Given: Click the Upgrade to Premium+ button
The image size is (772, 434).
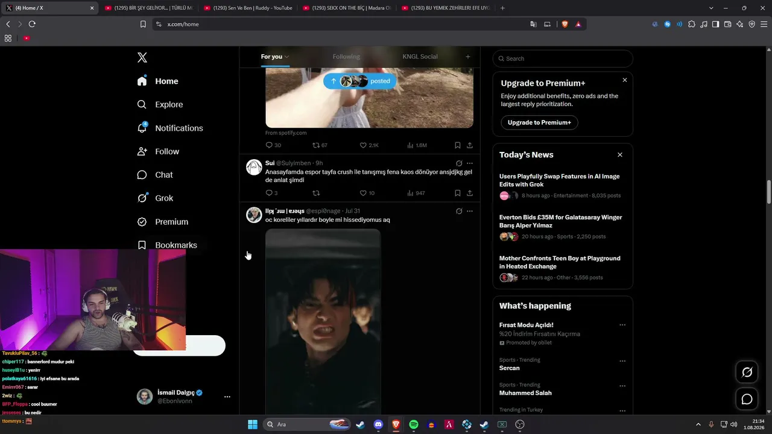Looking at the screenshot, I should (x=539, y=122).
